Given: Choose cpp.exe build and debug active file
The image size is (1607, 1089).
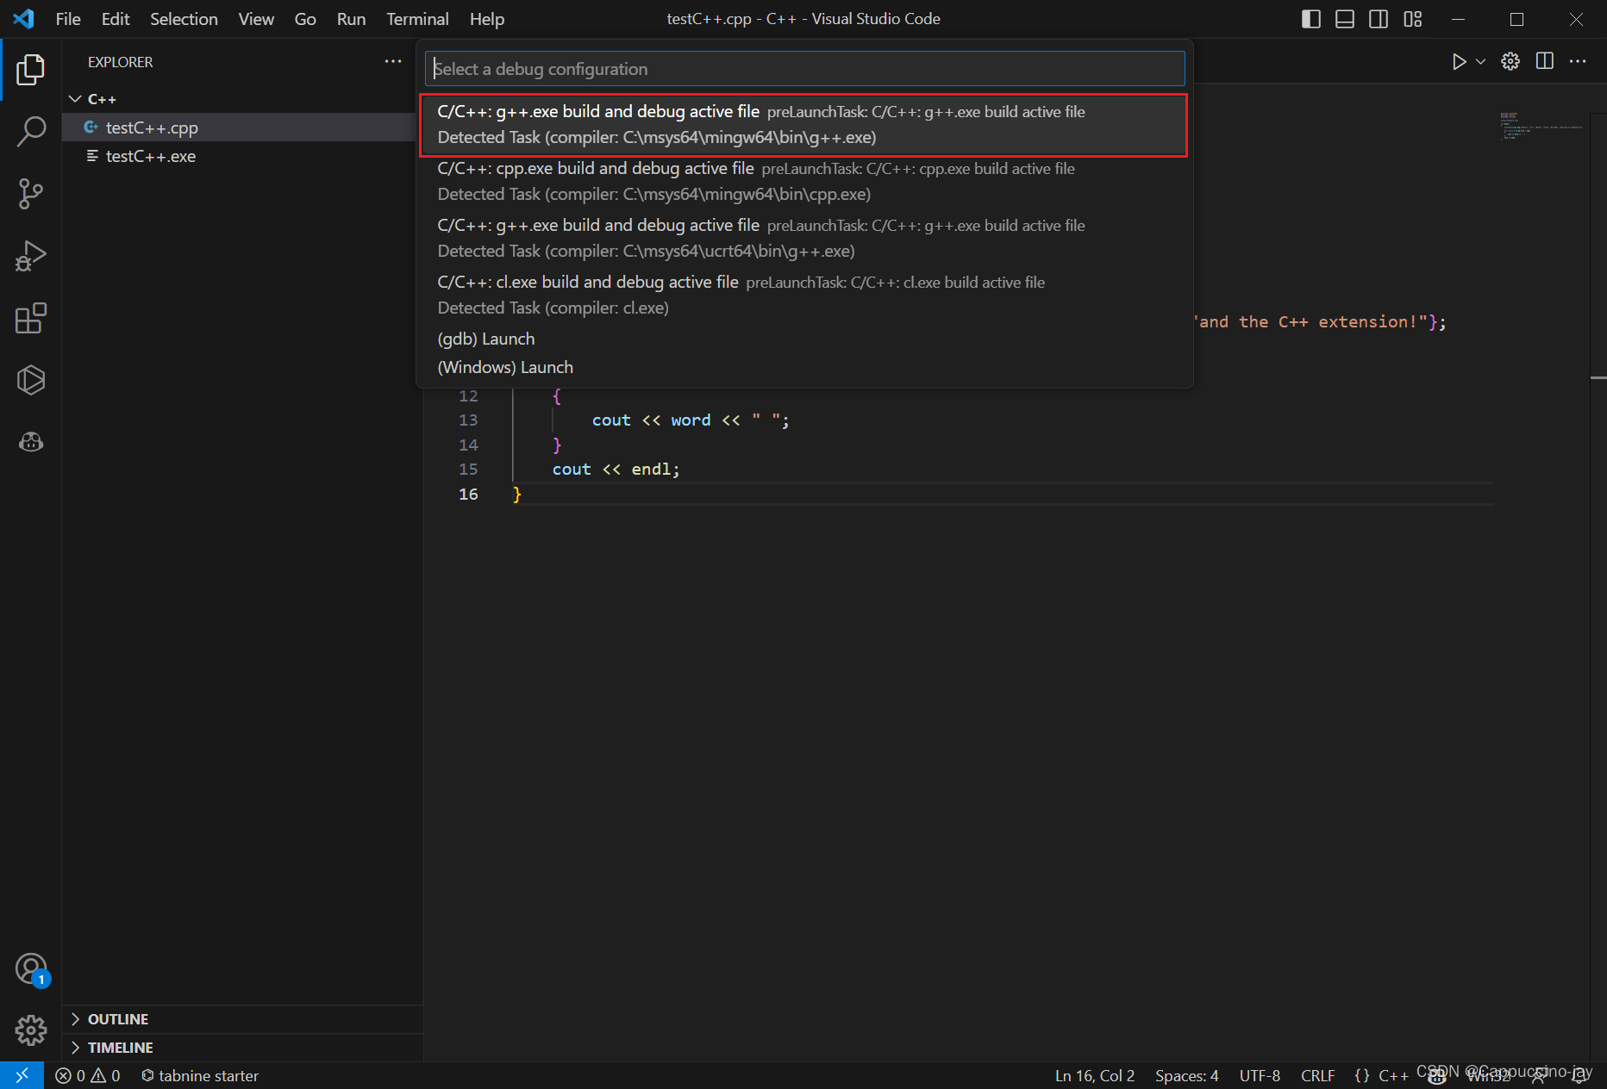Looking at the screenshot, I should [803, 182].
